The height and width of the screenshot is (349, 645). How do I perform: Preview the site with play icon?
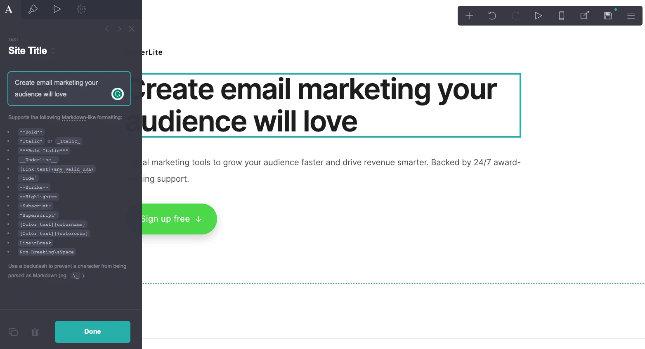538,16
